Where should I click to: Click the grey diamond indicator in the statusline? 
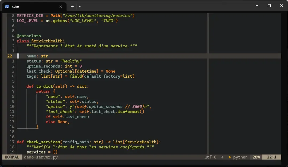pyautogui.click(x=222, y=157)
